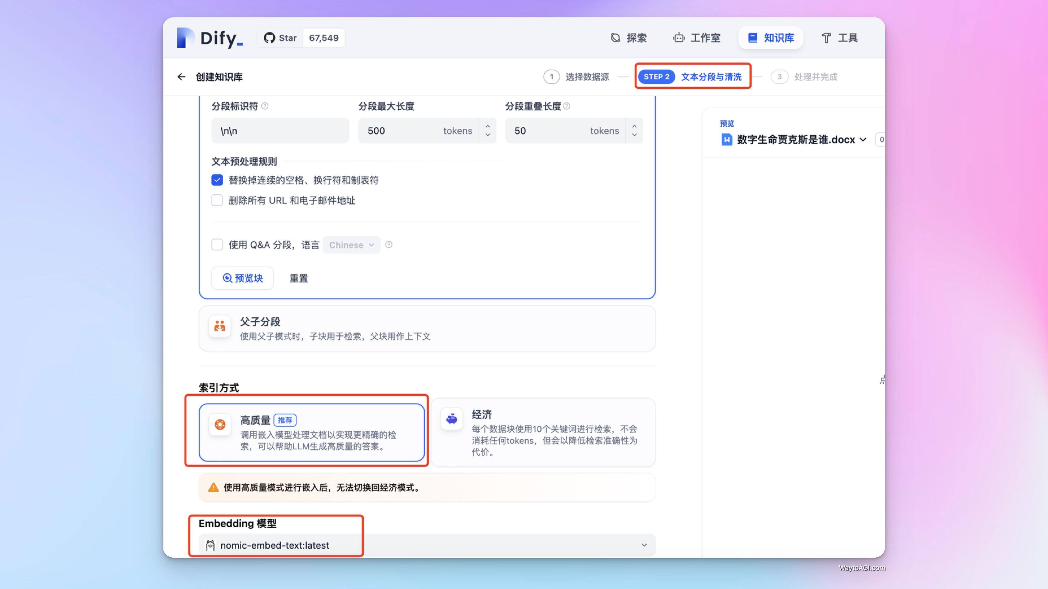
Task: Click the 重置 button
Action: pos(299,278)
